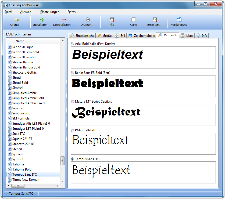Choose Berlin Sans FB Bold sample
225x199 pixels.
point(72,73)
